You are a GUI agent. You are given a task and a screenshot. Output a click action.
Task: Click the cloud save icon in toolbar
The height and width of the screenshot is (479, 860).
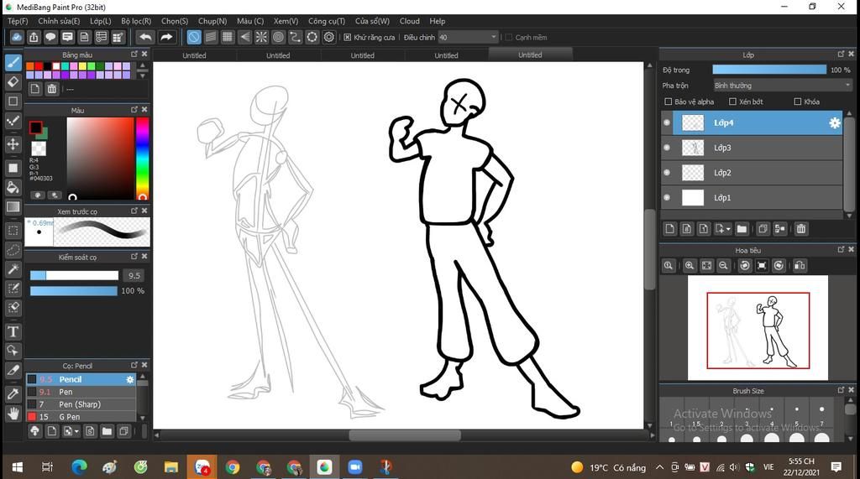pos(17,37)
